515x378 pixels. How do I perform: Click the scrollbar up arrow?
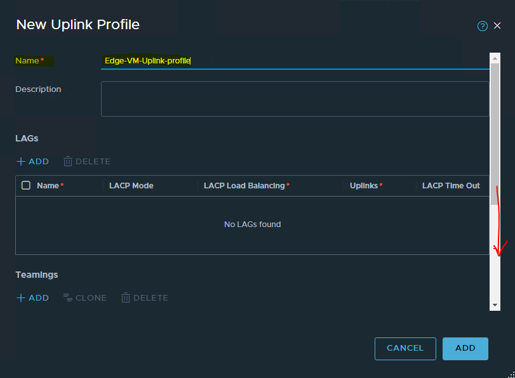point(495,58)
